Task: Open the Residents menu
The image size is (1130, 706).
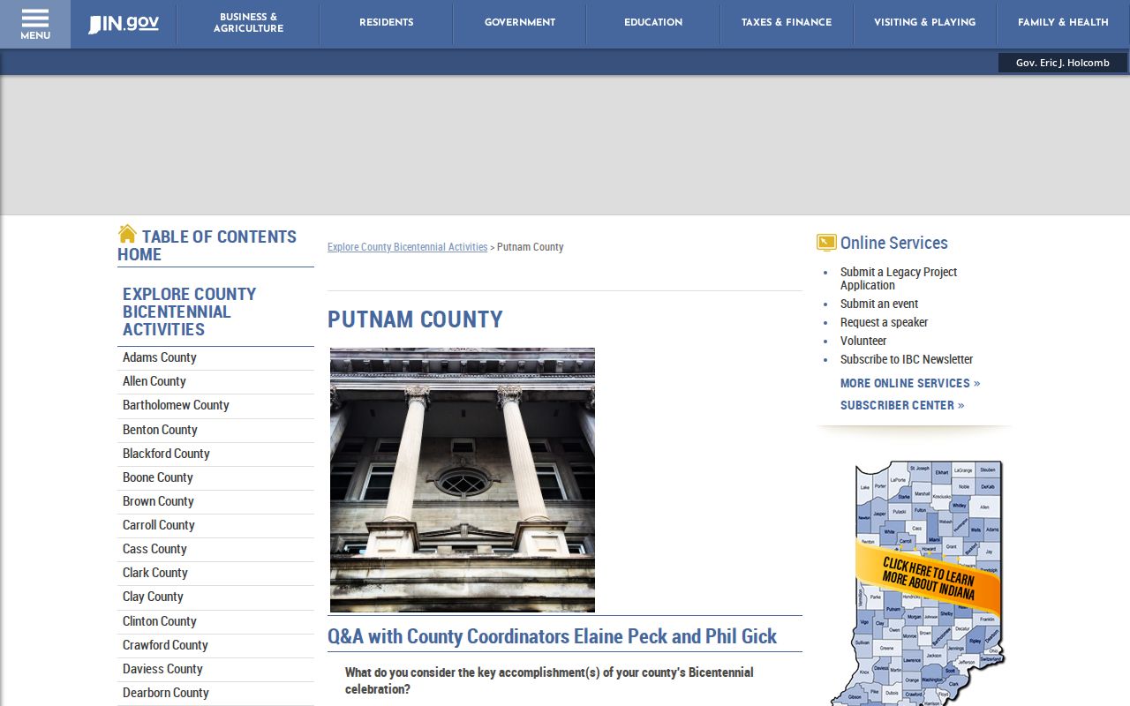Action: pos(387,23)
